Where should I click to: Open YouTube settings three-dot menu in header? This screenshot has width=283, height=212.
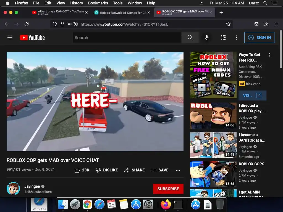pyautogui.click(x=237, y=38)
